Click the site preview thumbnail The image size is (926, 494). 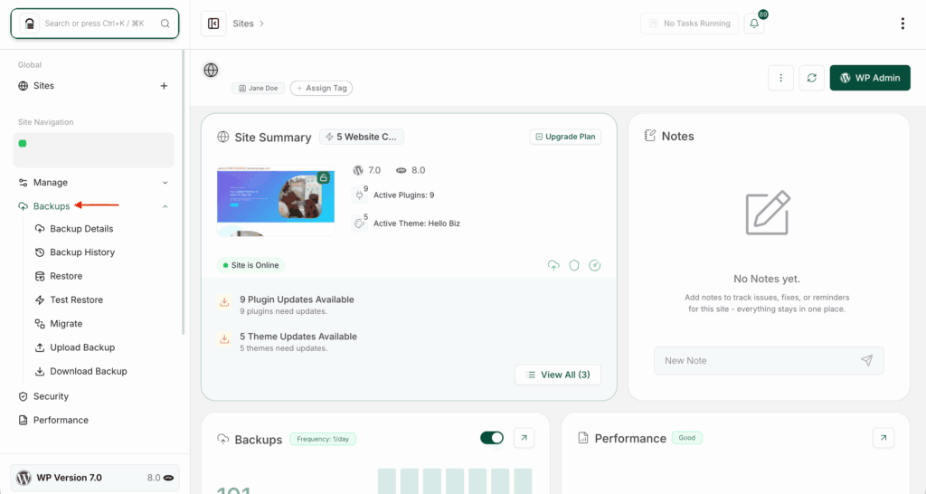click(276, 201)
